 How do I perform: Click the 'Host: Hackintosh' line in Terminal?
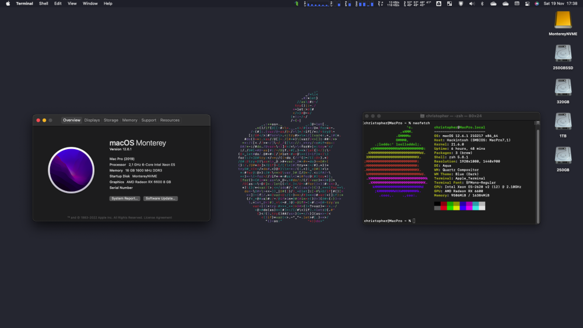pyautogui.click(x=472, y=140)
